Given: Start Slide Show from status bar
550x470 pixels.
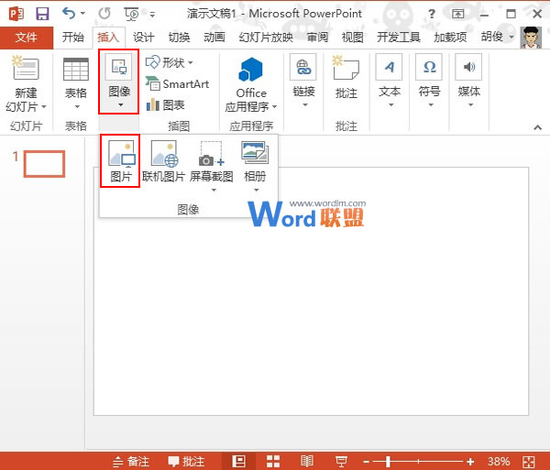Looking at the screenshot, I should pos(341,461).
